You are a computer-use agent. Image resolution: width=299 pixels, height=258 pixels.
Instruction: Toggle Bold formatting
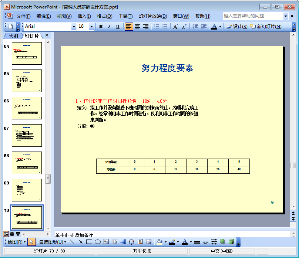[101, 27]
